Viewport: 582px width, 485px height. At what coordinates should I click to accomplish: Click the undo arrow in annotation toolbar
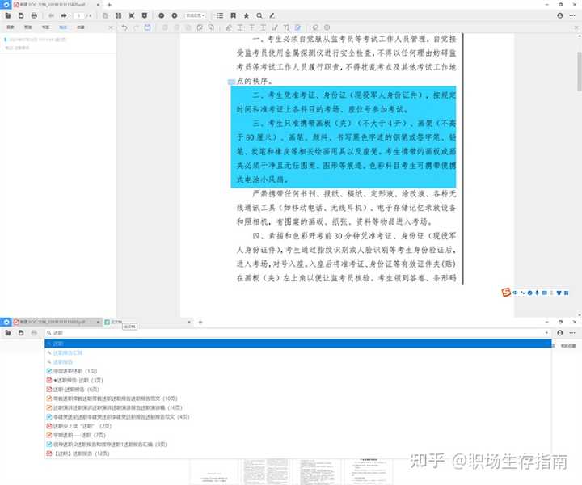[x=124, y=27]
